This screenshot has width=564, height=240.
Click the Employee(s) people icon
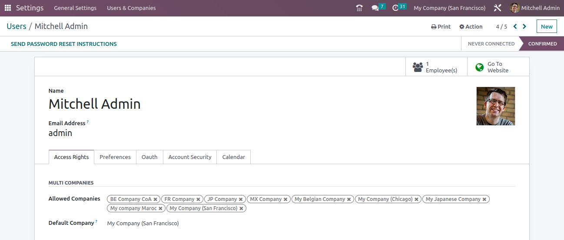coord(418,67)
